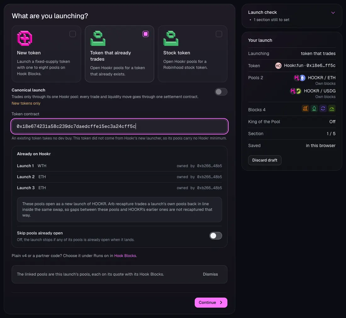The width and height of the screenshot is (346, 318).
Task: Click the Discard draft button
Action: click(265, 160)
